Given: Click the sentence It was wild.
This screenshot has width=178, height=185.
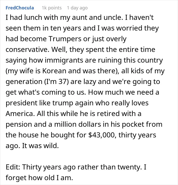Looking at the screenshot, I should click(x=40, y=146).
